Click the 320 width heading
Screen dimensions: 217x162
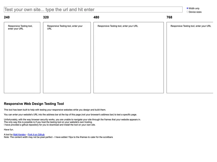(46, 17)
